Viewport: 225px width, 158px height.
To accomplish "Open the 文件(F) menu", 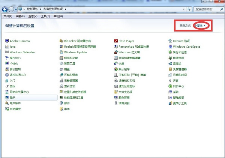I will click(8, 16).
